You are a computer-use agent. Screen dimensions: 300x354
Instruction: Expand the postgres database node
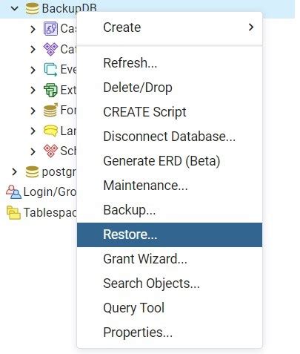point(15,171)
